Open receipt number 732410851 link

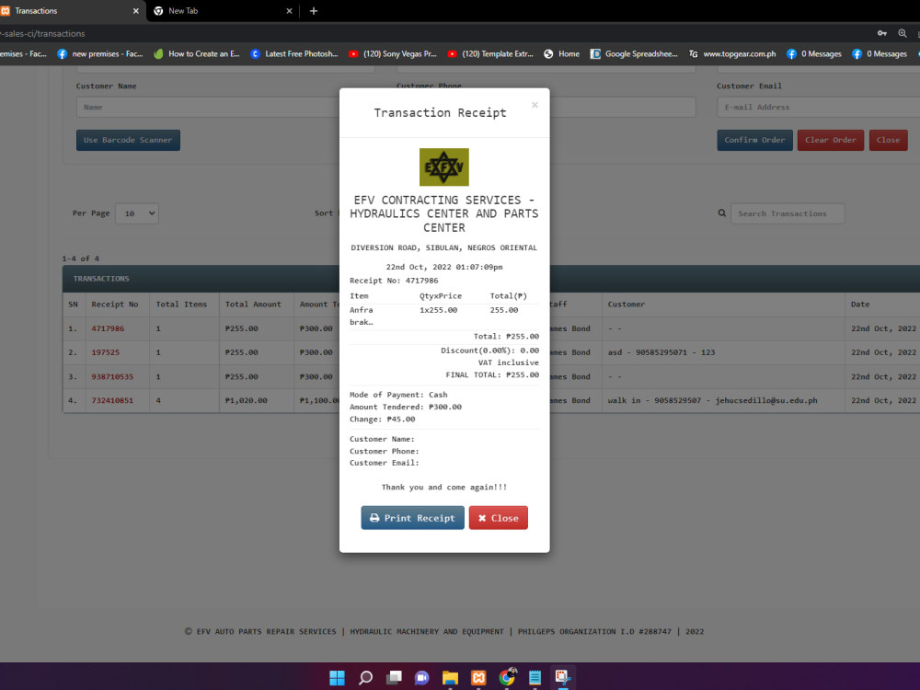[112, 401]
